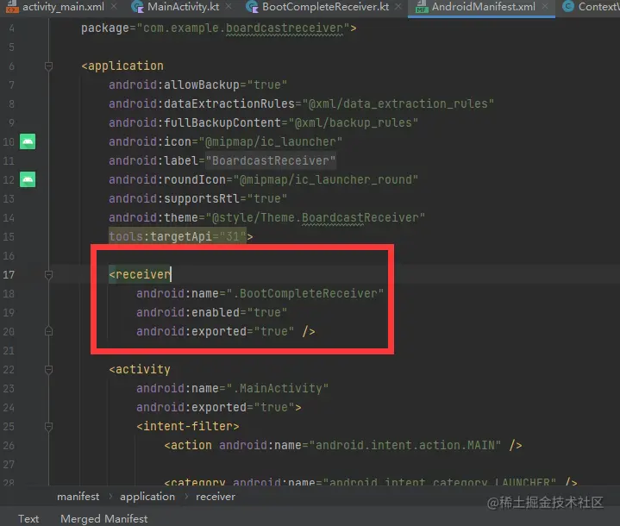Click the <intent-filter> tag
This screenshot has height=526, width=620.
click(188, 426)
